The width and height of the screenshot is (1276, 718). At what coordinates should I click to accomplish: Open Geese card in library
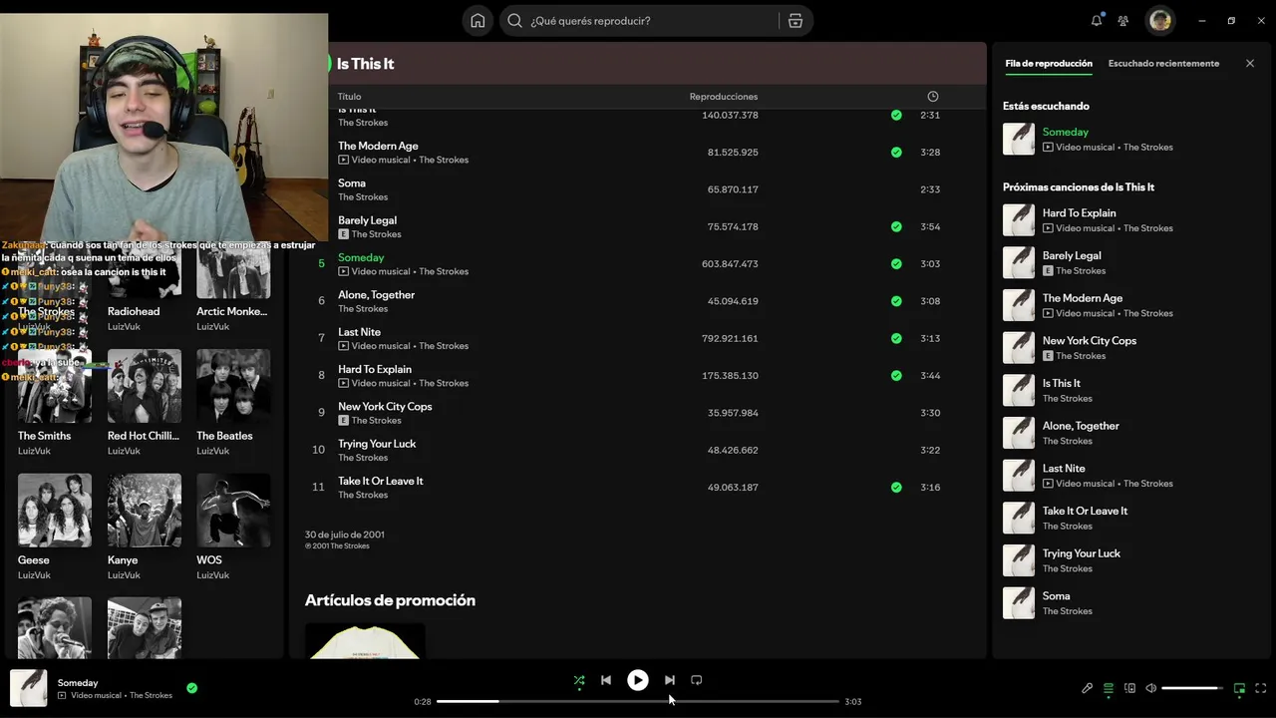[55, 527]
